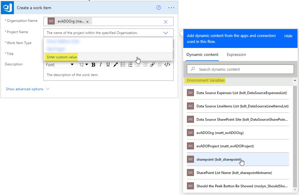Image resolution: width=299 pixels, height=195 pixels.
Task: Select Data Source SharePoint Site variable
Action: [x=238, y=120]
